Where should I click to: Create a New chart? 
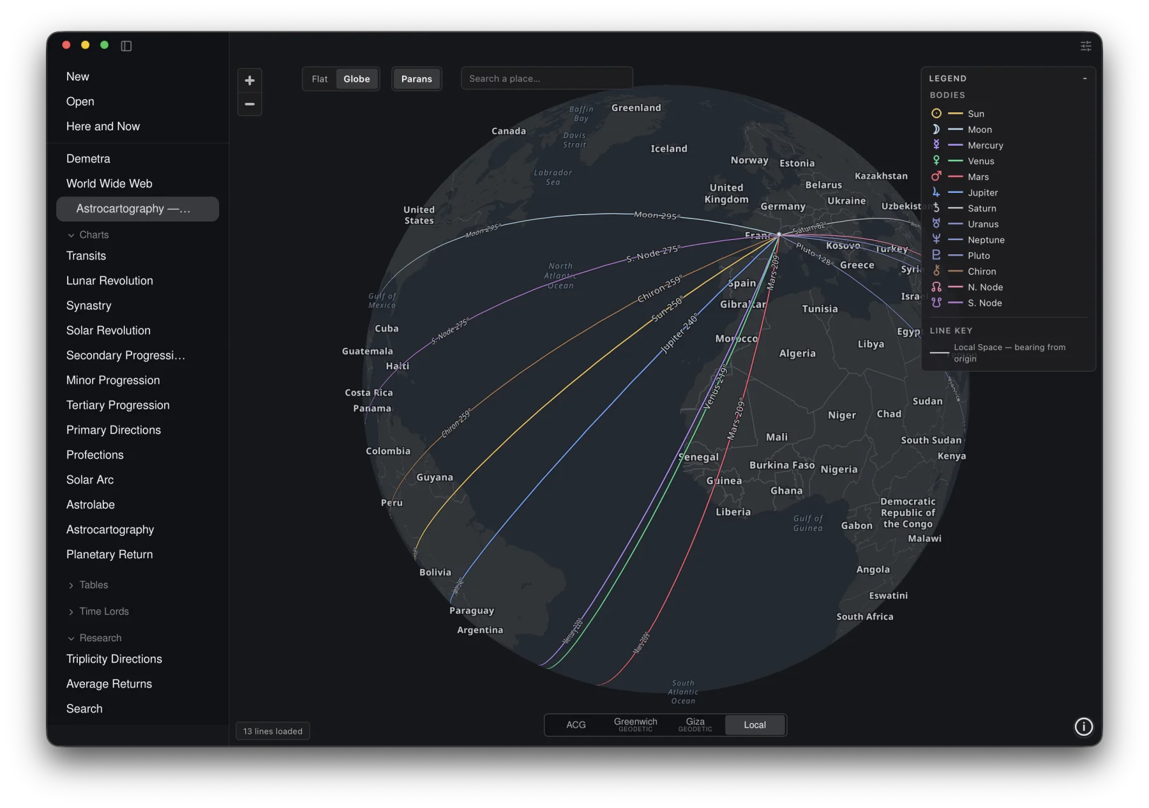78,77
